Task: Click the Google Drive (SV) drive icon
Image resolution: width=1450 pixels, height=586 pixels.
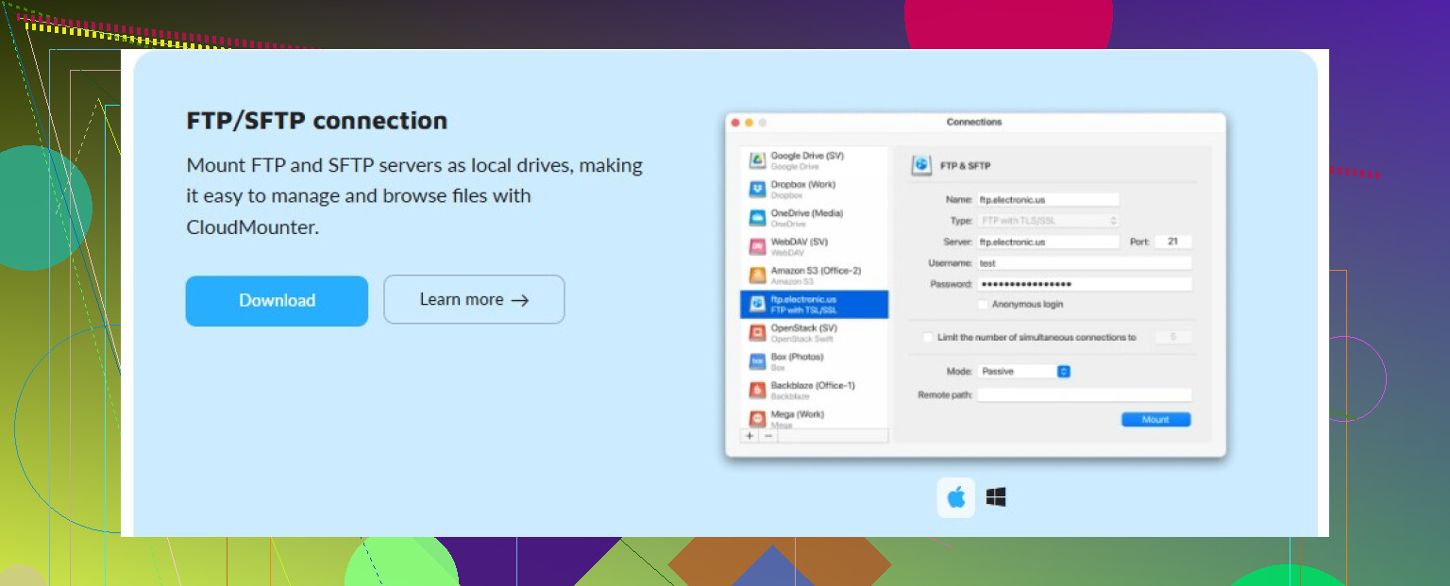Action: (x=756, y=159)
